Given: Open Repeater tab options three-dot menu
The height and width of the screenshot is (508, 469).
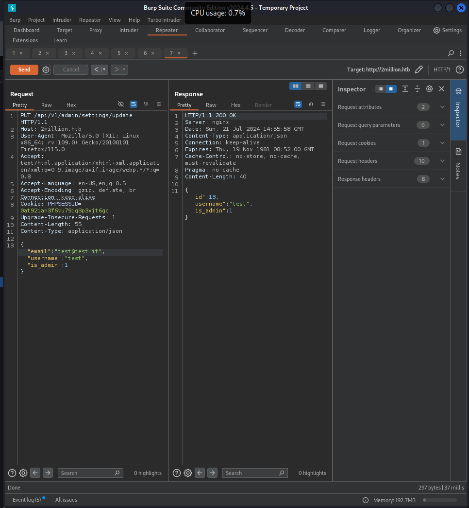Looking at the screenshot, I should (461, 53).
